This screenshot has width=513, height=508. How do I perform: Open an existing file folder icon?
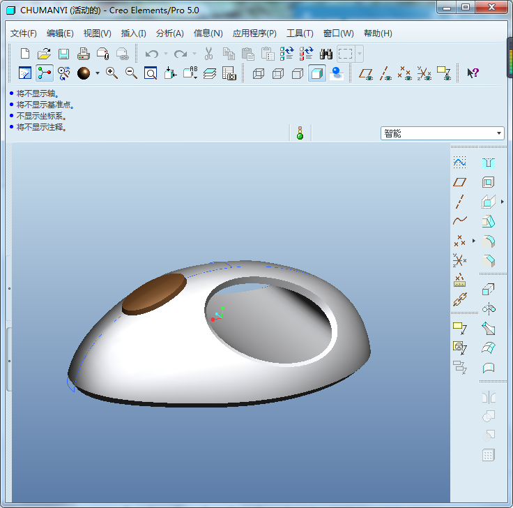tap(44, 54)
